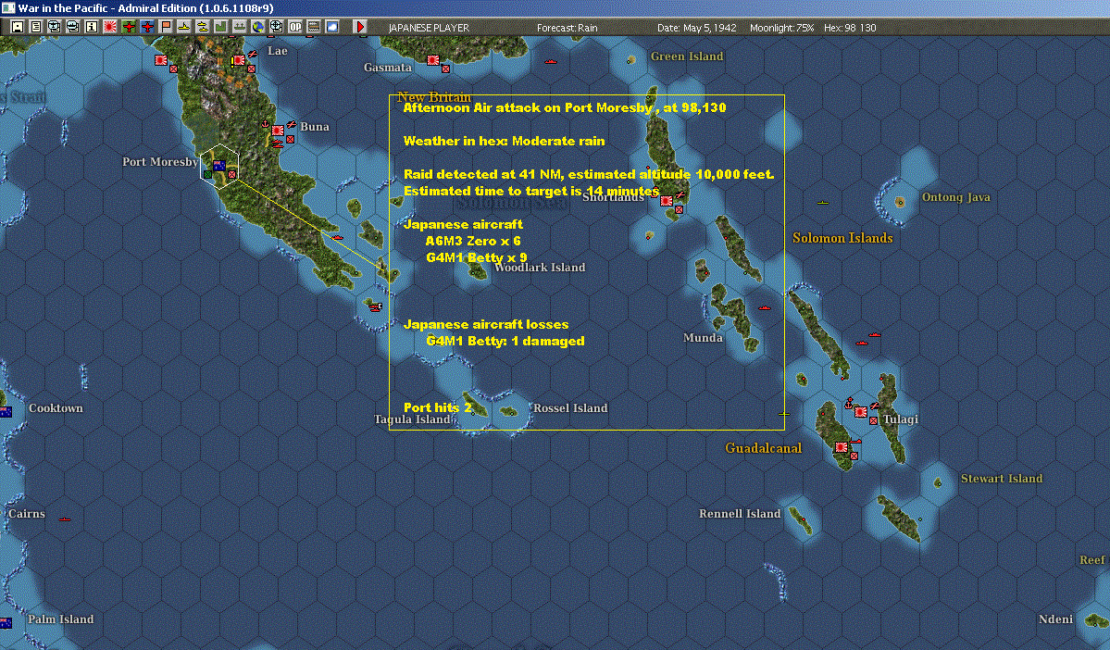
Task: Click the Port Moresby map label
Action: (x=160, y=161)
